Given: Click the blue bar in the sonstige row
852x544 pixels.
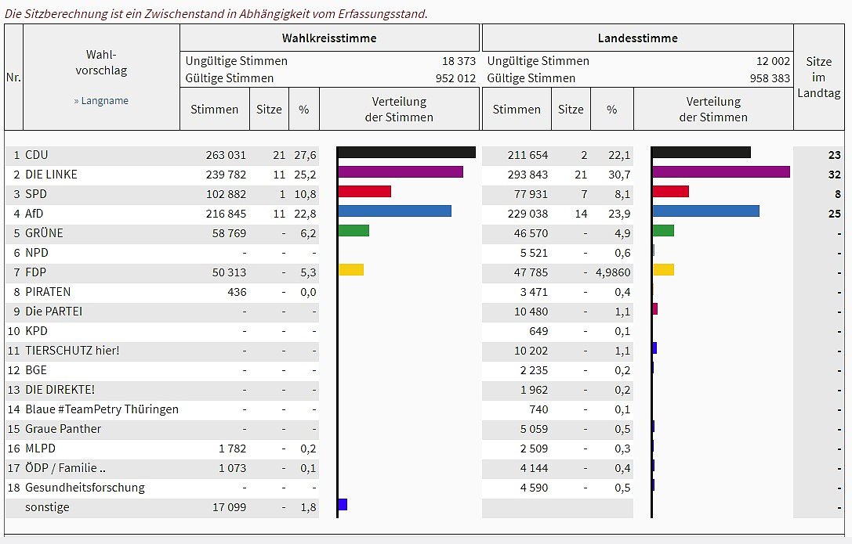Looking at the screenshot, I should 343,505.
